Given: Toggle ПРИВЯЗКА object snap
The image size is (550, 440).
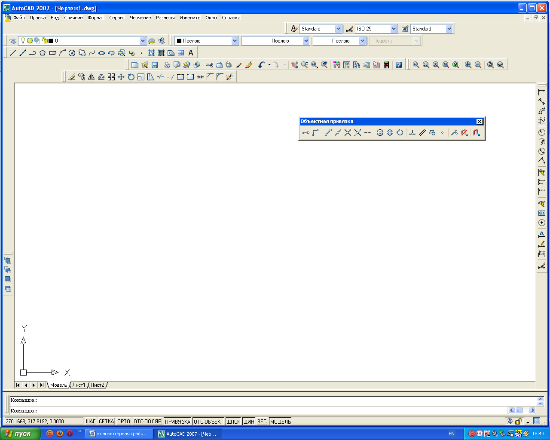Looking at the screenshot, I should coord(177,422).
